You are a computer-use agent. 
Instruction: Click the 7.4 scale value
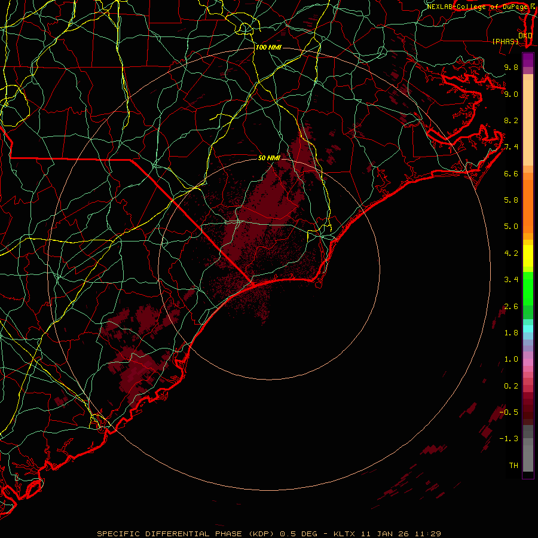pos(511,147)
